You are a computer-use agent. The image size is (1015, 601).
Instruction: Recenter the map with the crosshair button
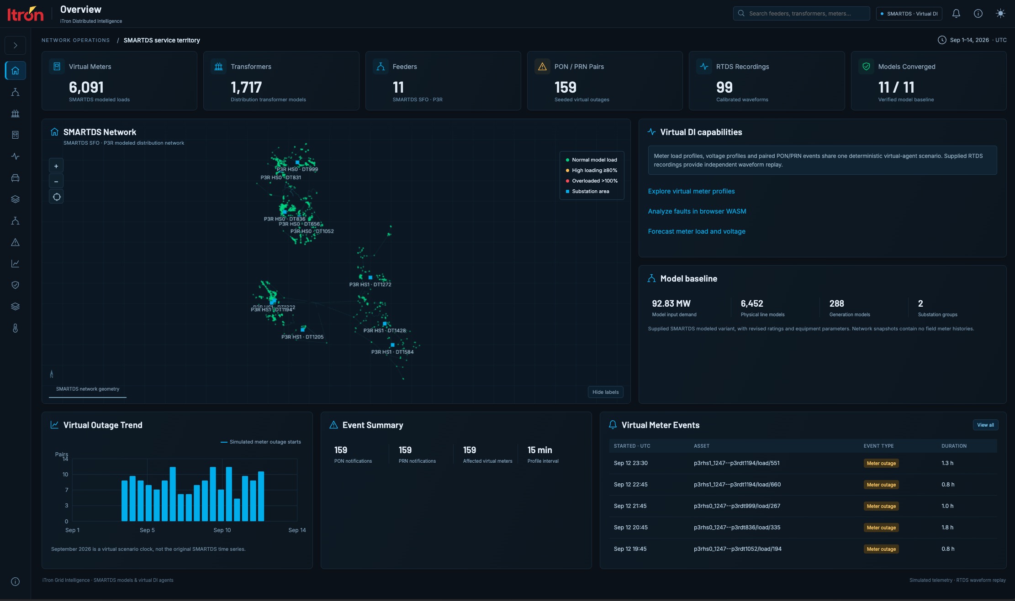56,197
